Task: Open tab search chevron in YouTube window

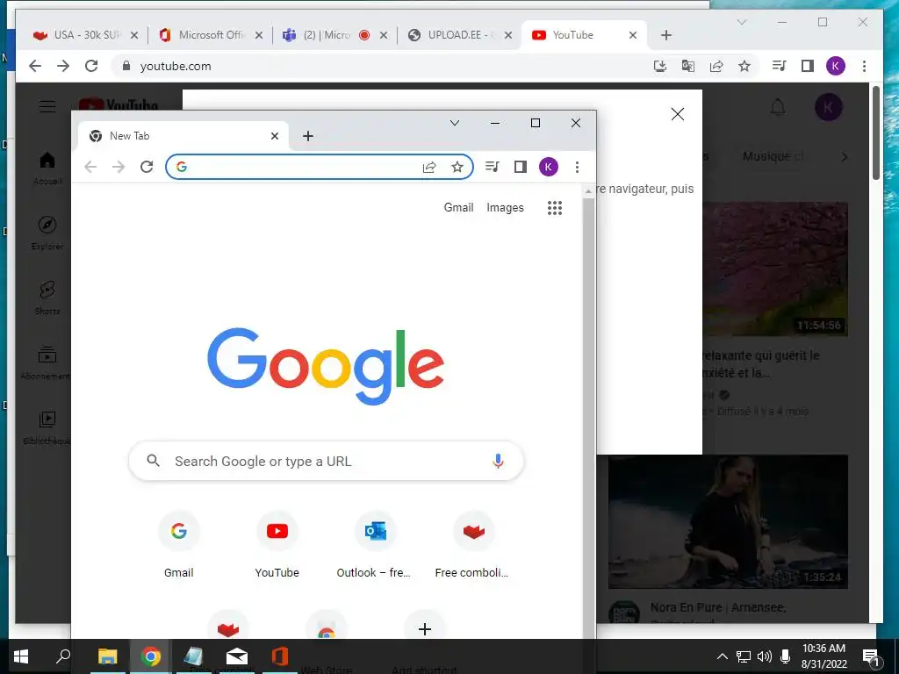Action: (x=741, y=22)
